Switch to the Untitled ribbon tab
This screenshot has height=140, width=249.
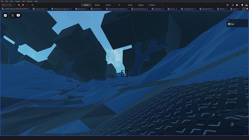click(x=152, y=5)
